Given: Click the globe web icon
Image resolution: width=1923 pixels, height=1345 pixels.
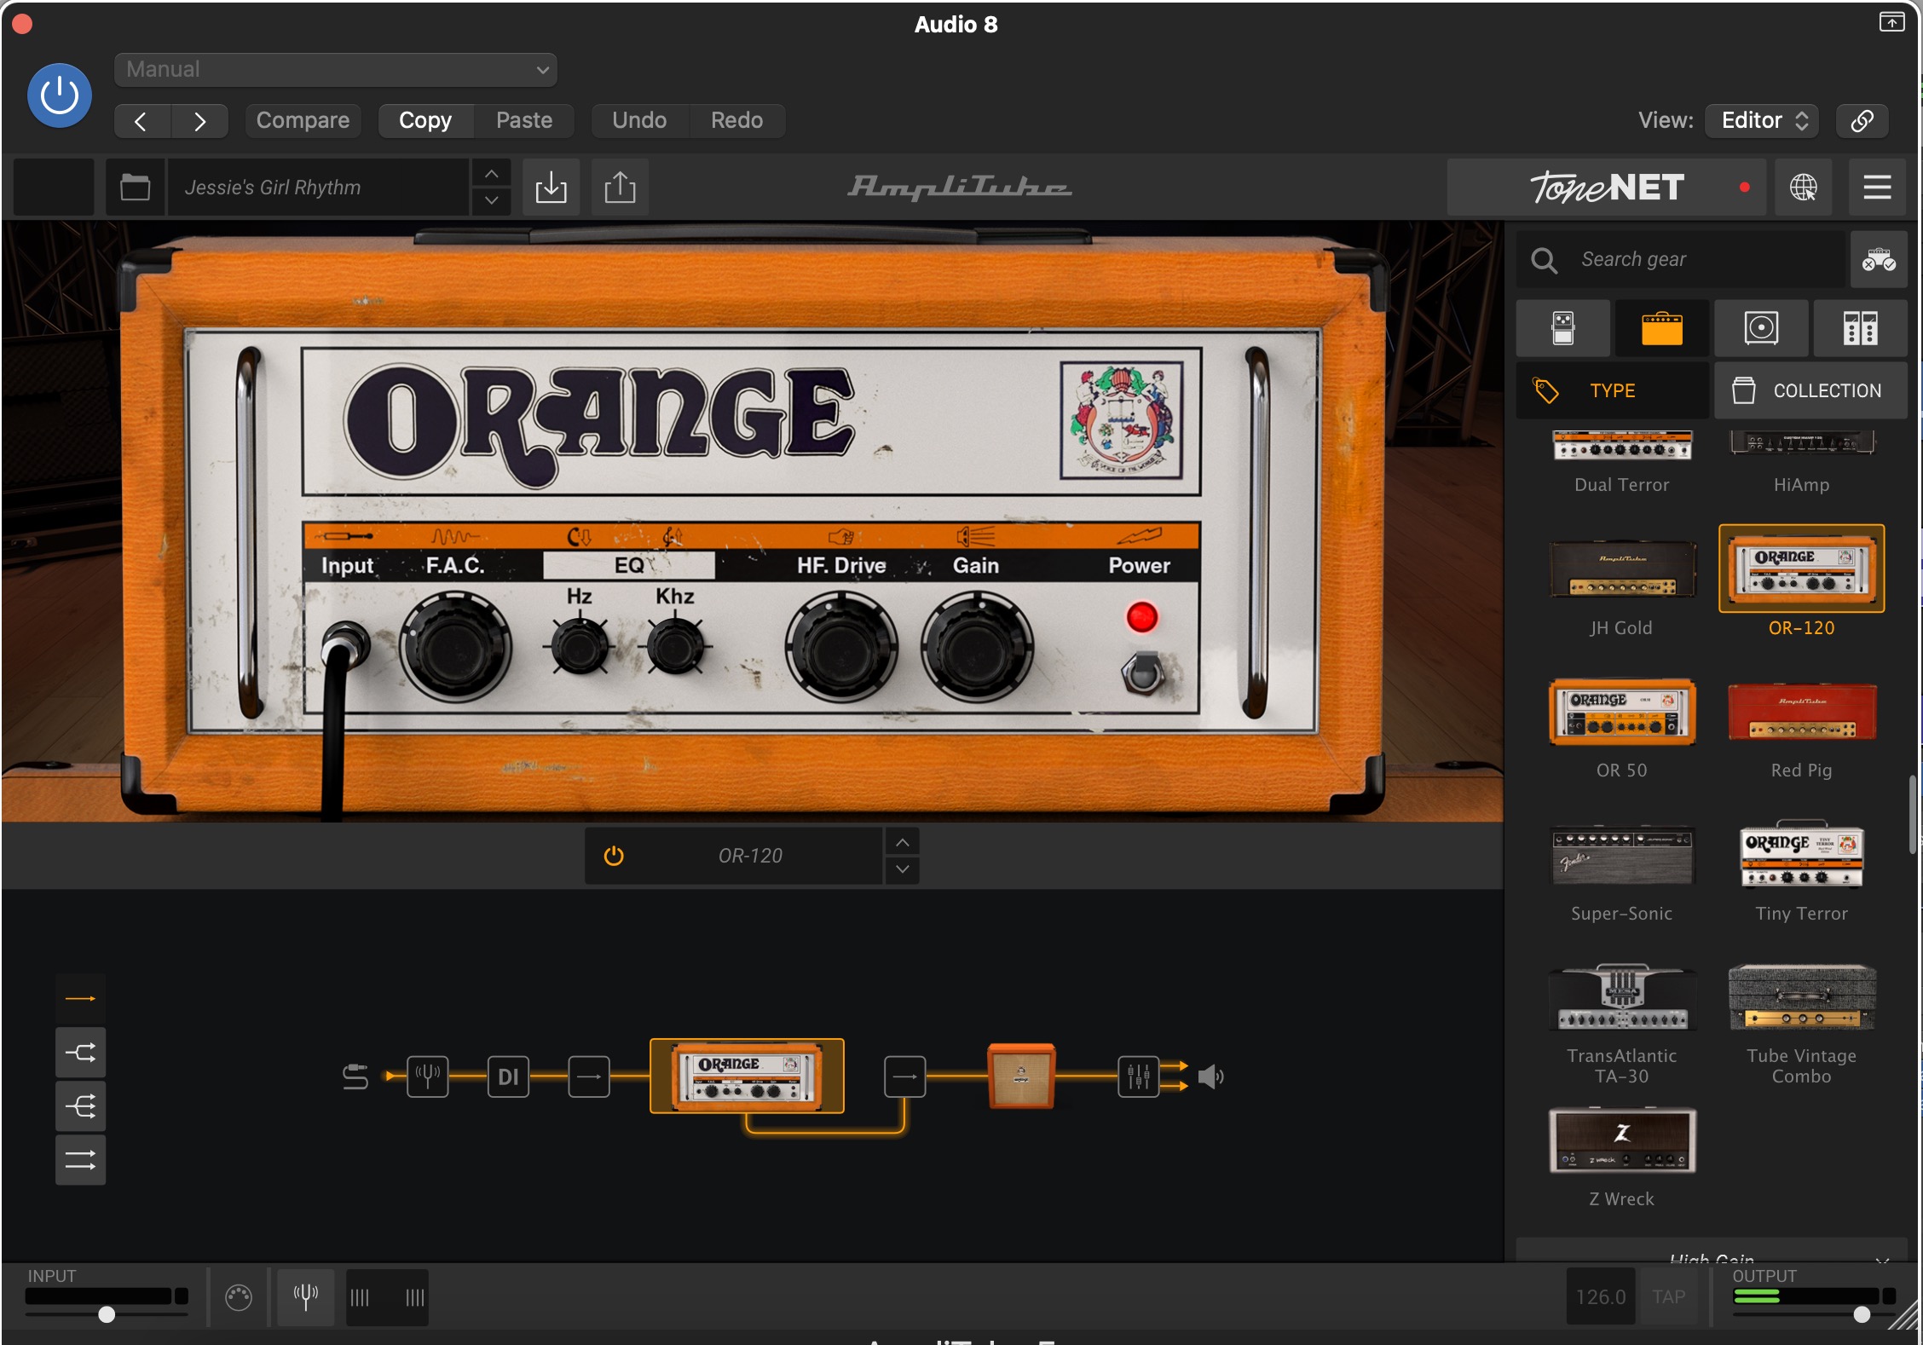Looking at the screenshot, I should click(1803, 187).
